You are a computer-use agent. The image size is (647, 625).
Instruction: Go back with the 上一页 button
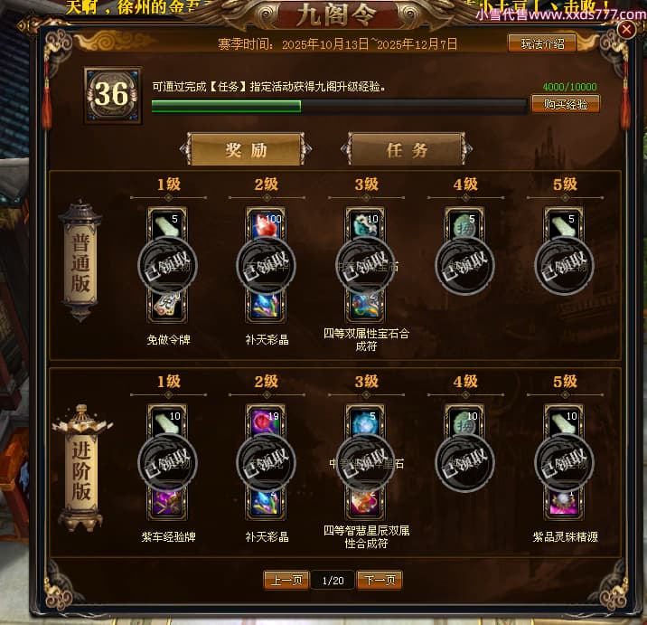[x=286, y=580]
